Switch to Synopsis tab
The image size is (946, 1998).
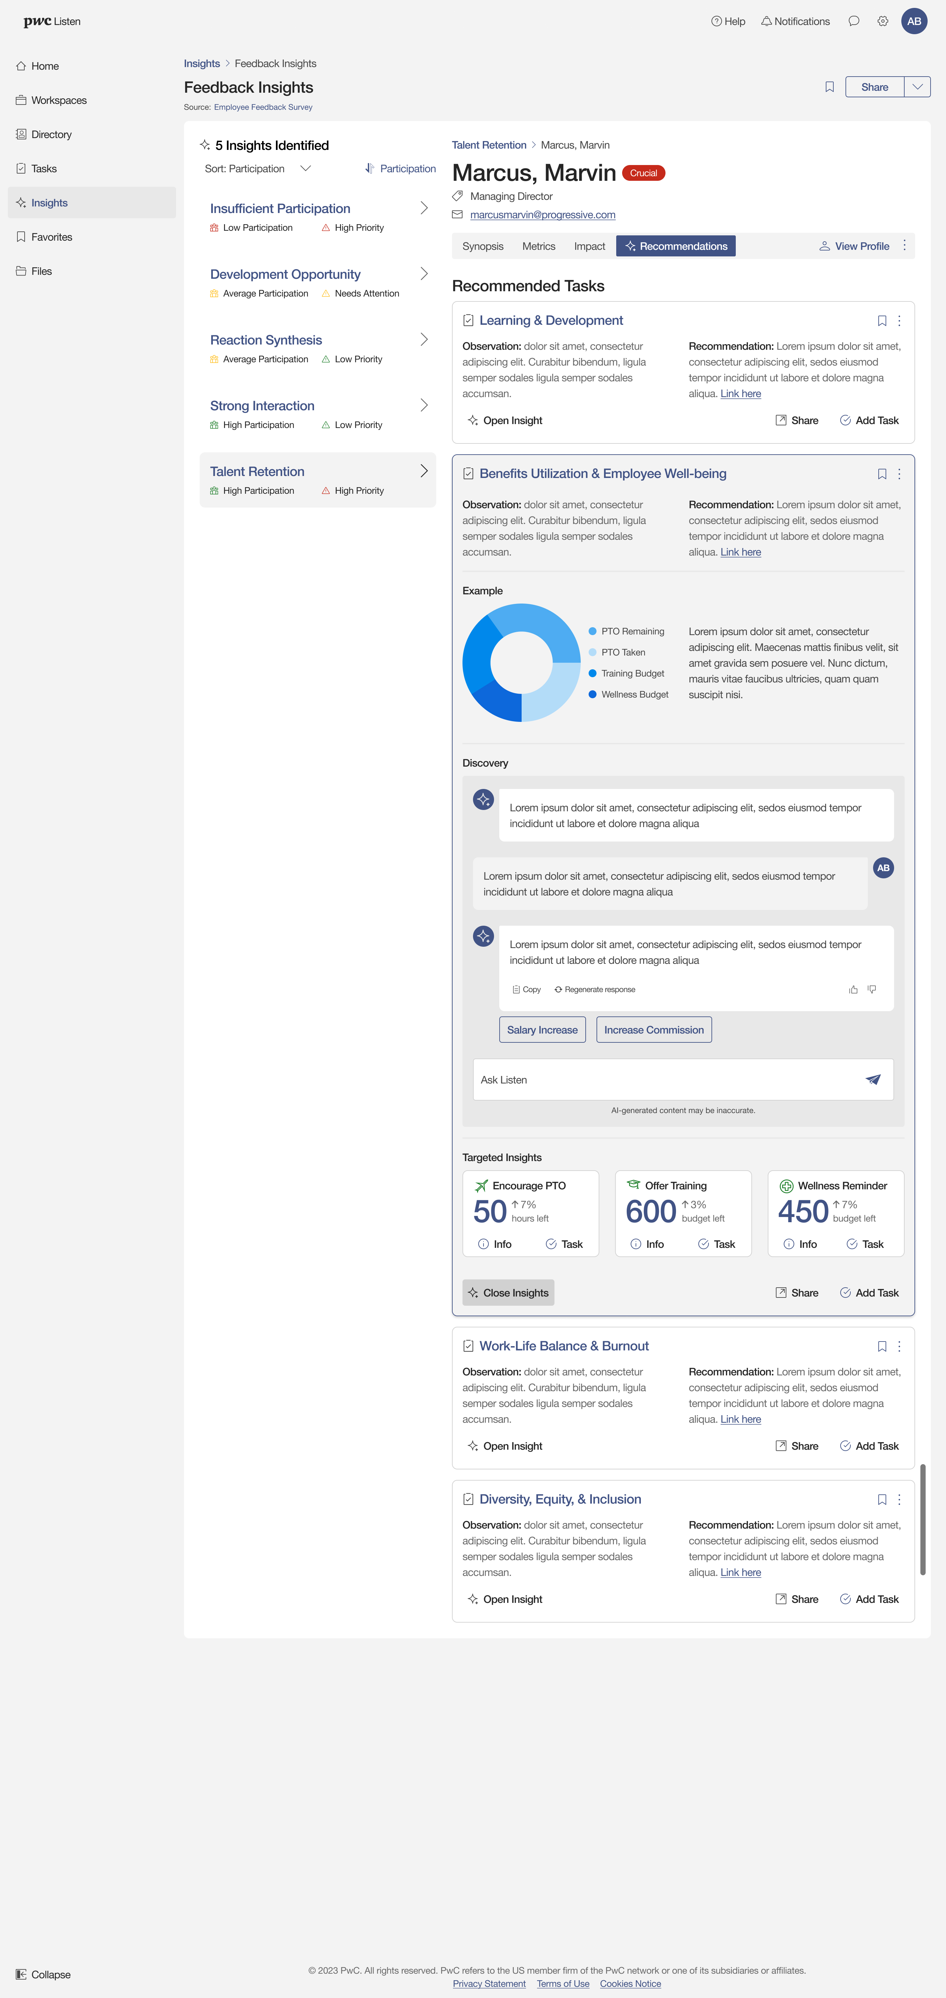click(x=483, y=246)
